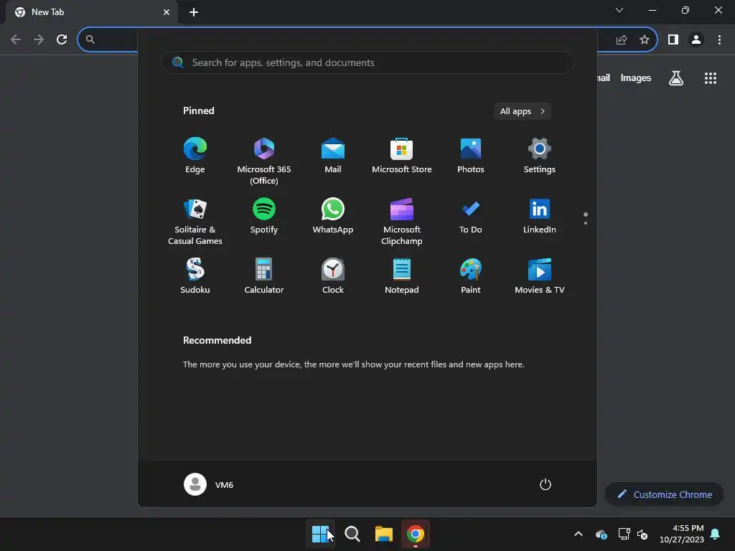This screenshot has height=551, width=735.
Task: Open Microsoft Clipchamp
Action: tap(402, 222)
